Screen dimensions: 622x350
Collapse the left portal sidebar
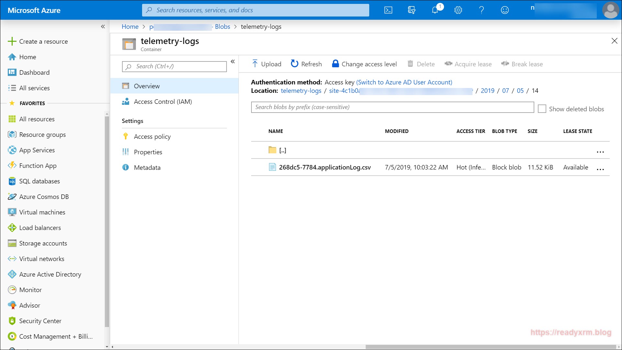103,27
